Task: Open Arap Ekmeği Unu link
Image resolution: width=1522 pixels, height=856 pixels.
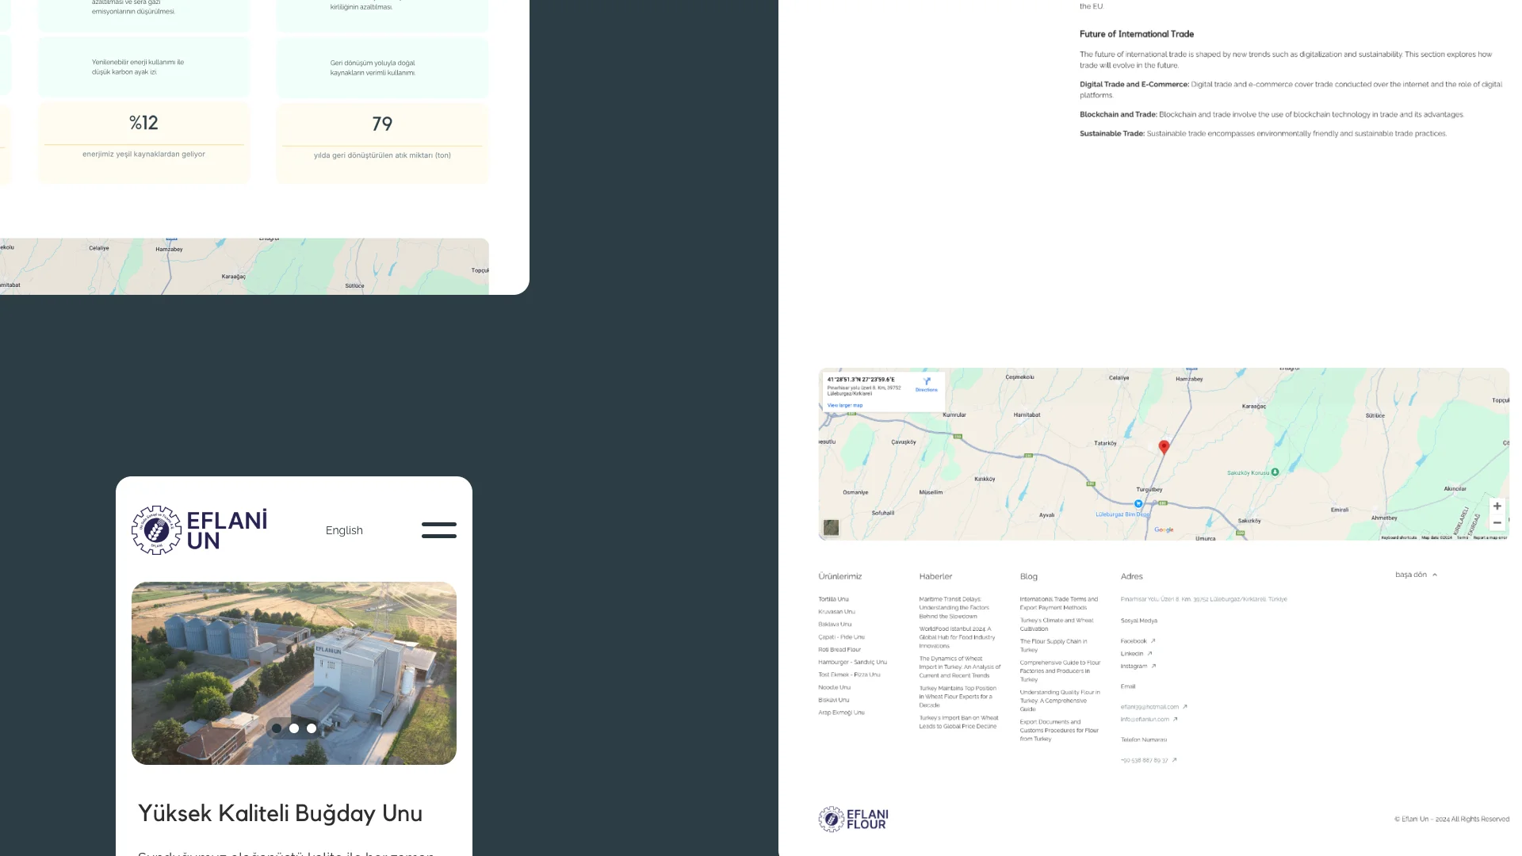Action: click(x=841, y=713)
